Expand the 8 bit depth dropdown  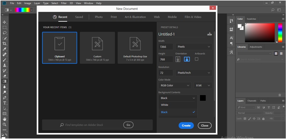tap(203, 86)
